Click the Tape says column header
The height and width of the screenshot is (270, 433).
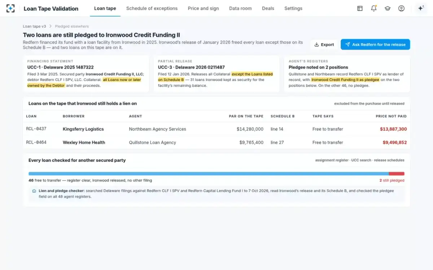323,116
